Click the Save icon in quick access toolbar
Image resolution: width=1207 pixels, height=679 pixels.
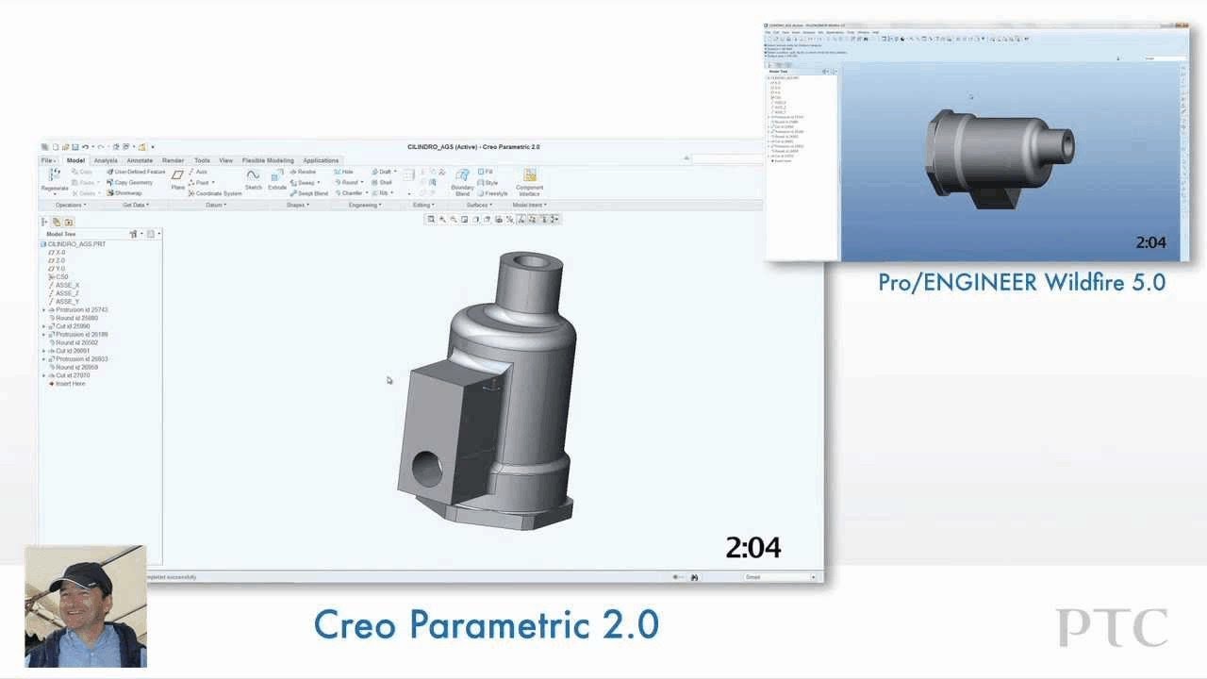tap(75, 147)
